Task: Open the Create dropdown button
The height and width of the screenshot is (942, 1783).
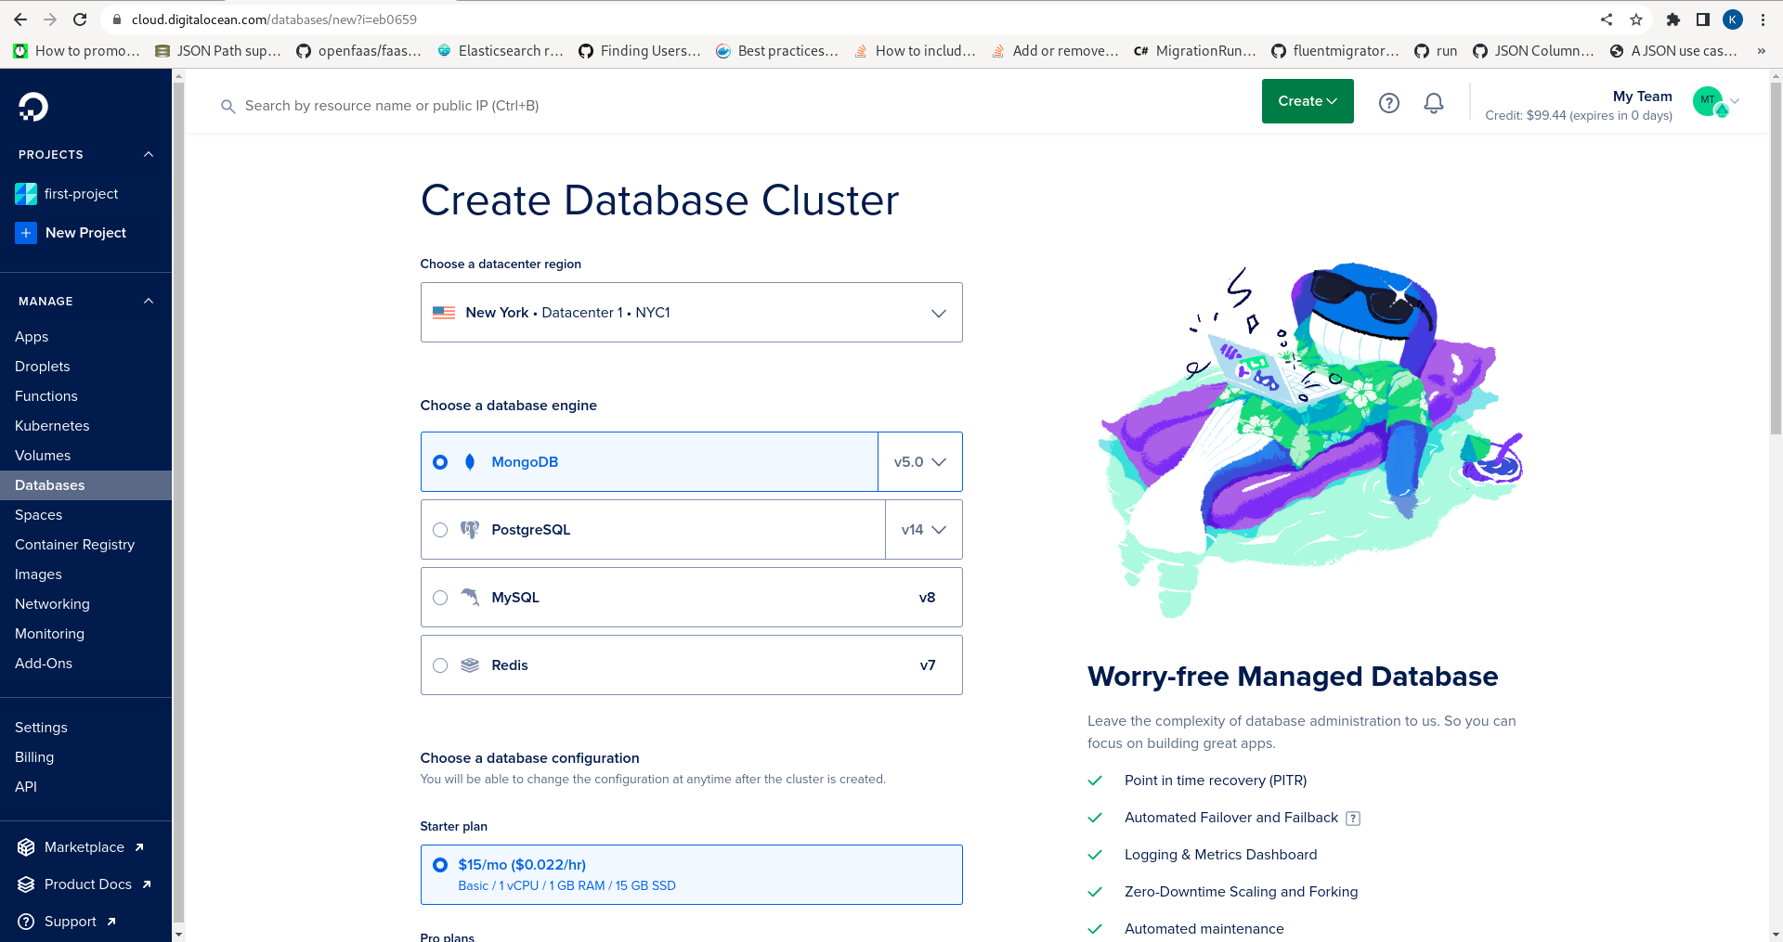Action: [x=1308, y=101]
